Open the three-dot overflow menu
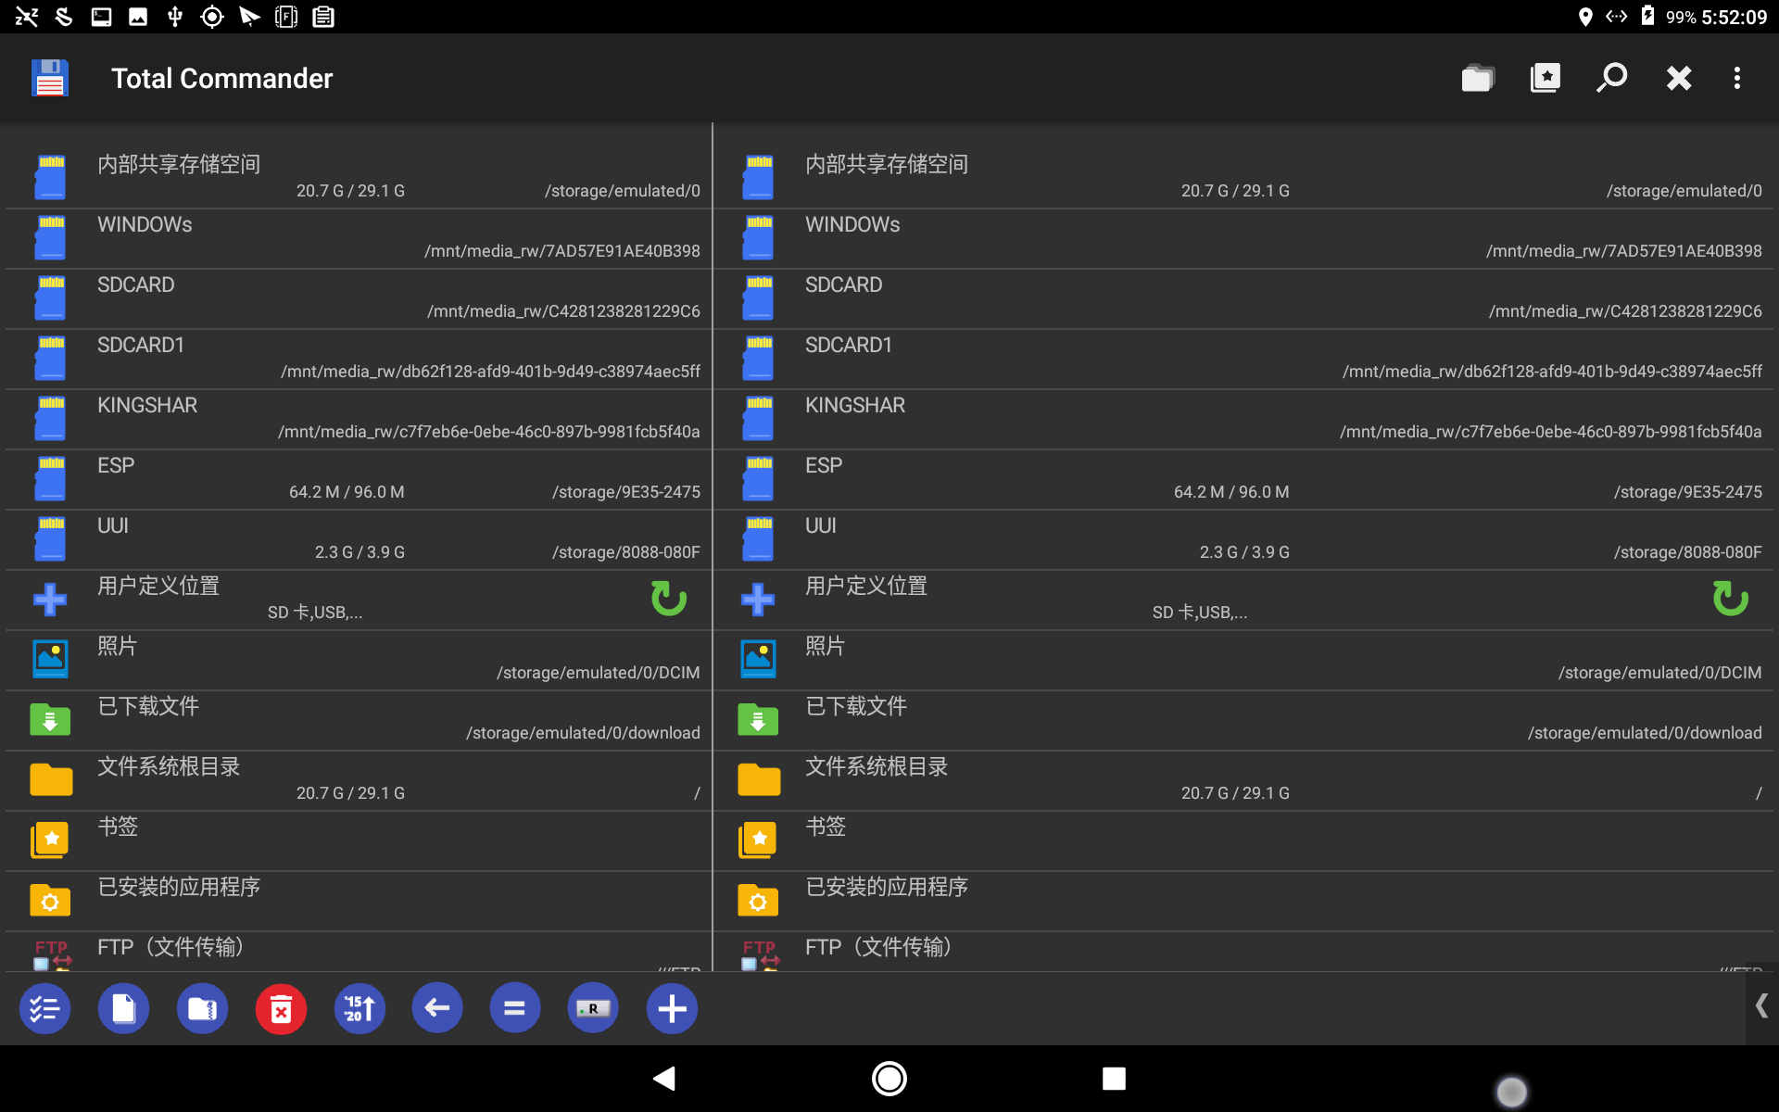The height and width of the screenshot is (1112, 1779). click(x=1736, y=78)
